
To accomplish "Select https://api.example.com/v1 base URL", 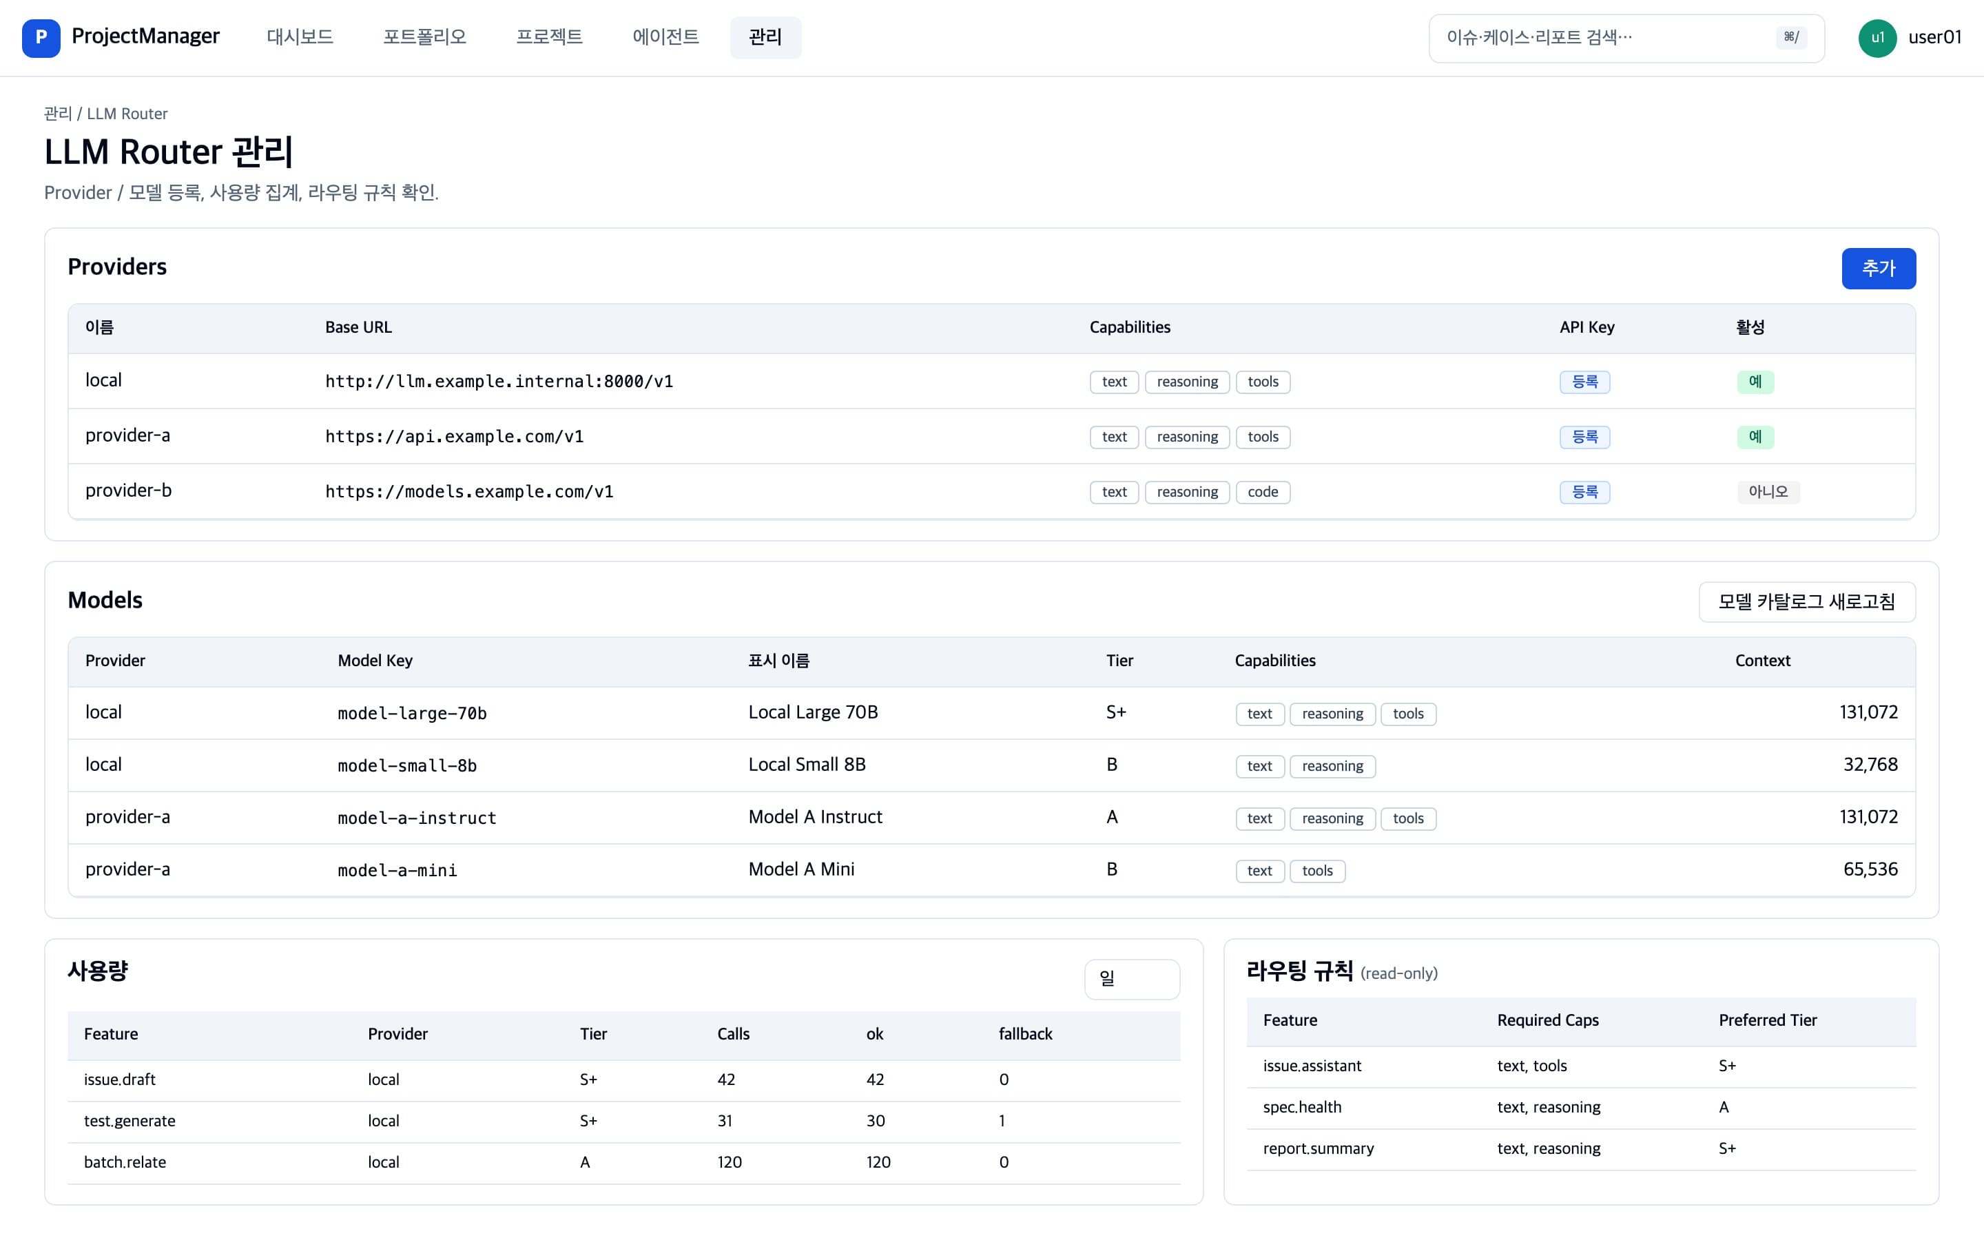I will tap(454, 436).
